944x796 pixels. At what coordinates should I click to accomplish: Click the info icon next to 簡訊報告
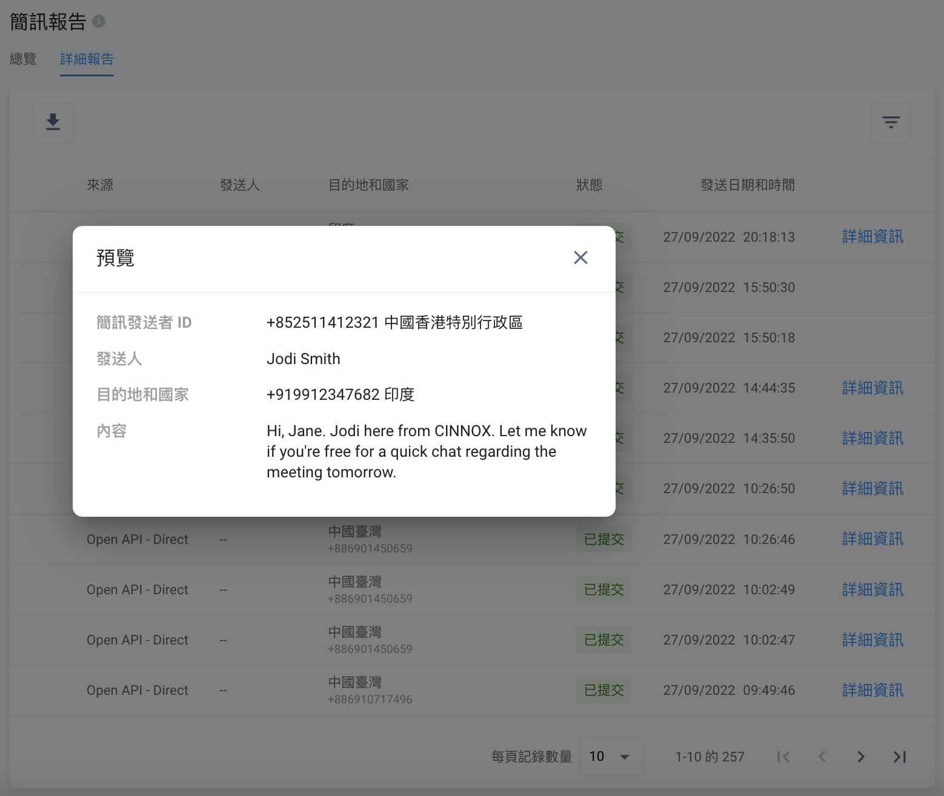[99, 22]
